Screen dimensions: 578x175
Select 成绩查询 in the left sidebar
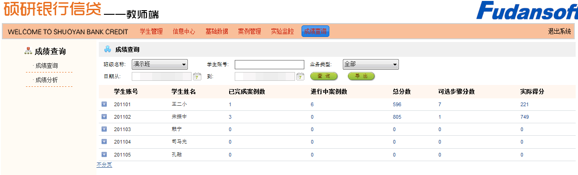pos(46,66)
